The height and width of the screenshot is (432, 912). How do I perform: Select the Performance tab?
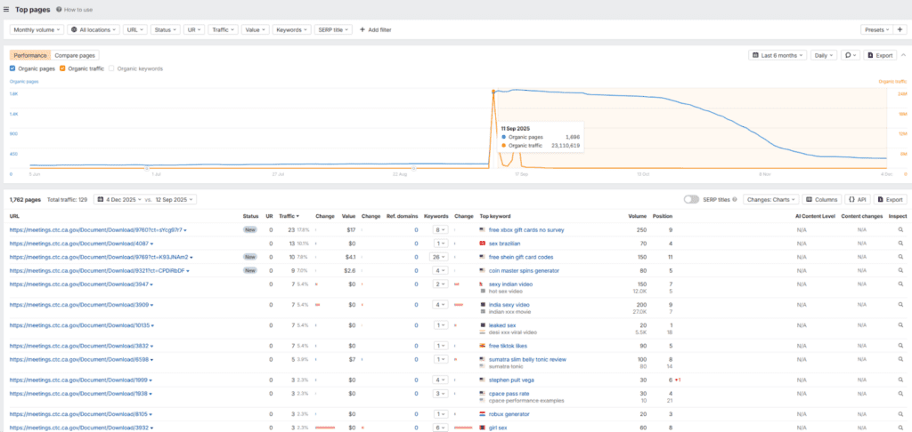click(x=30, y=55)
